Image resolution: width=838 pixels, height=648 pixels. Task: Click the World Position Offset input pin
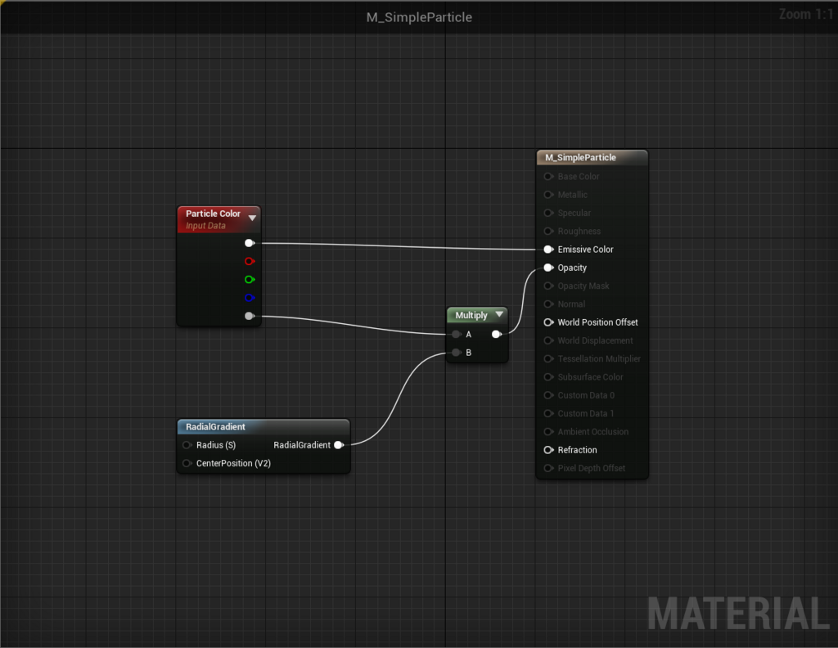pos(548,322)
